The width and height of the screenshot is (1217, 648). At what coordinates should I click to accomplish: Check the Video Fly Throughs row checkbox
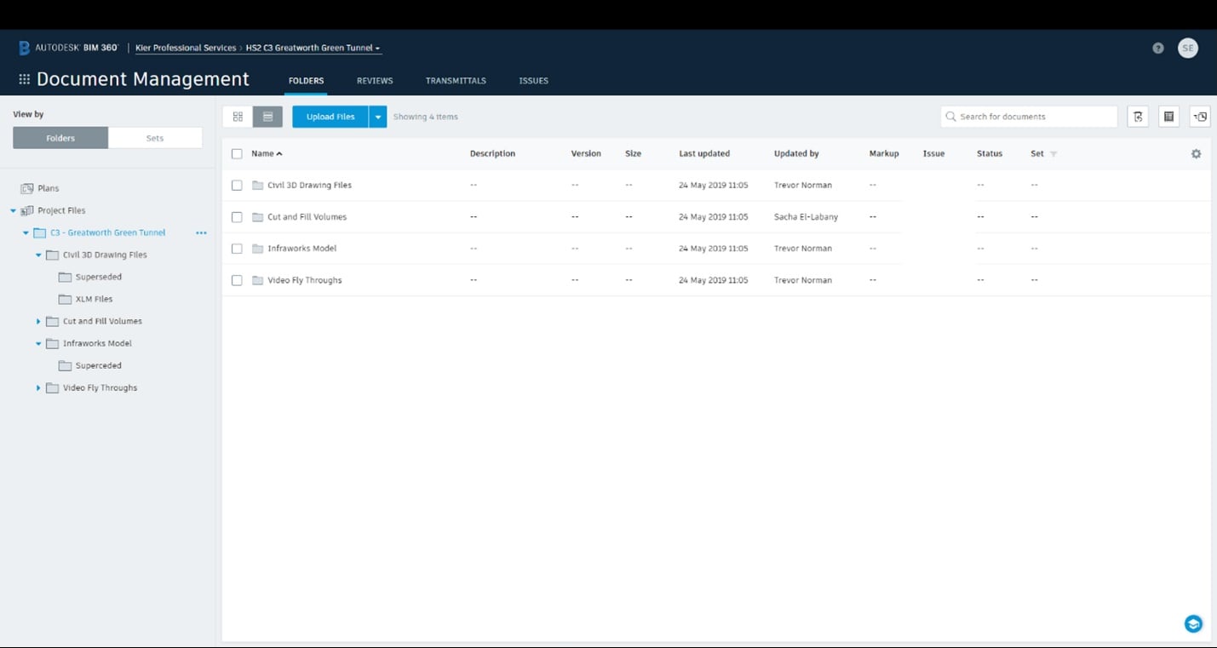[x=237, y=280]
